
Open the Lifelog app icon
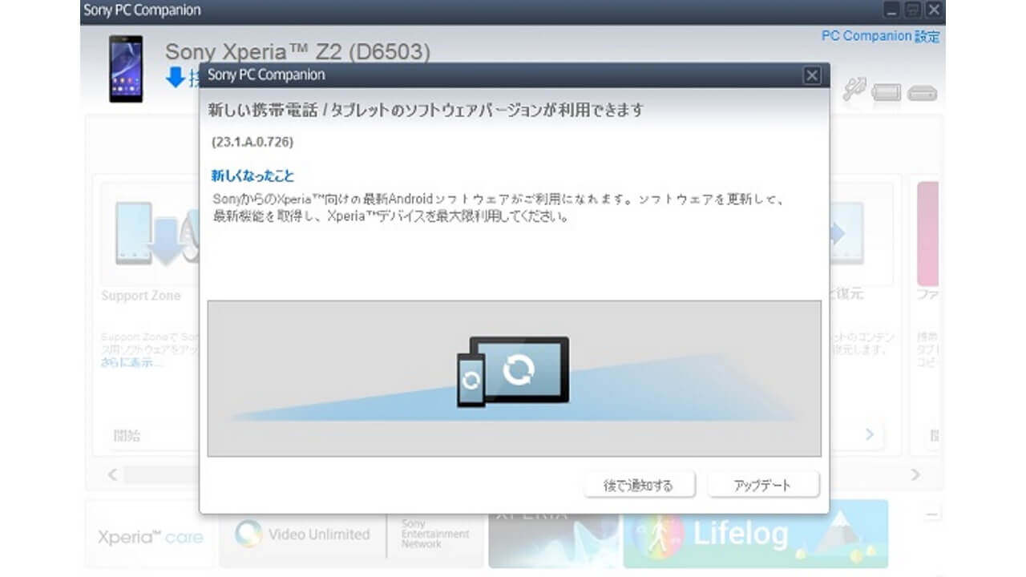659,535
